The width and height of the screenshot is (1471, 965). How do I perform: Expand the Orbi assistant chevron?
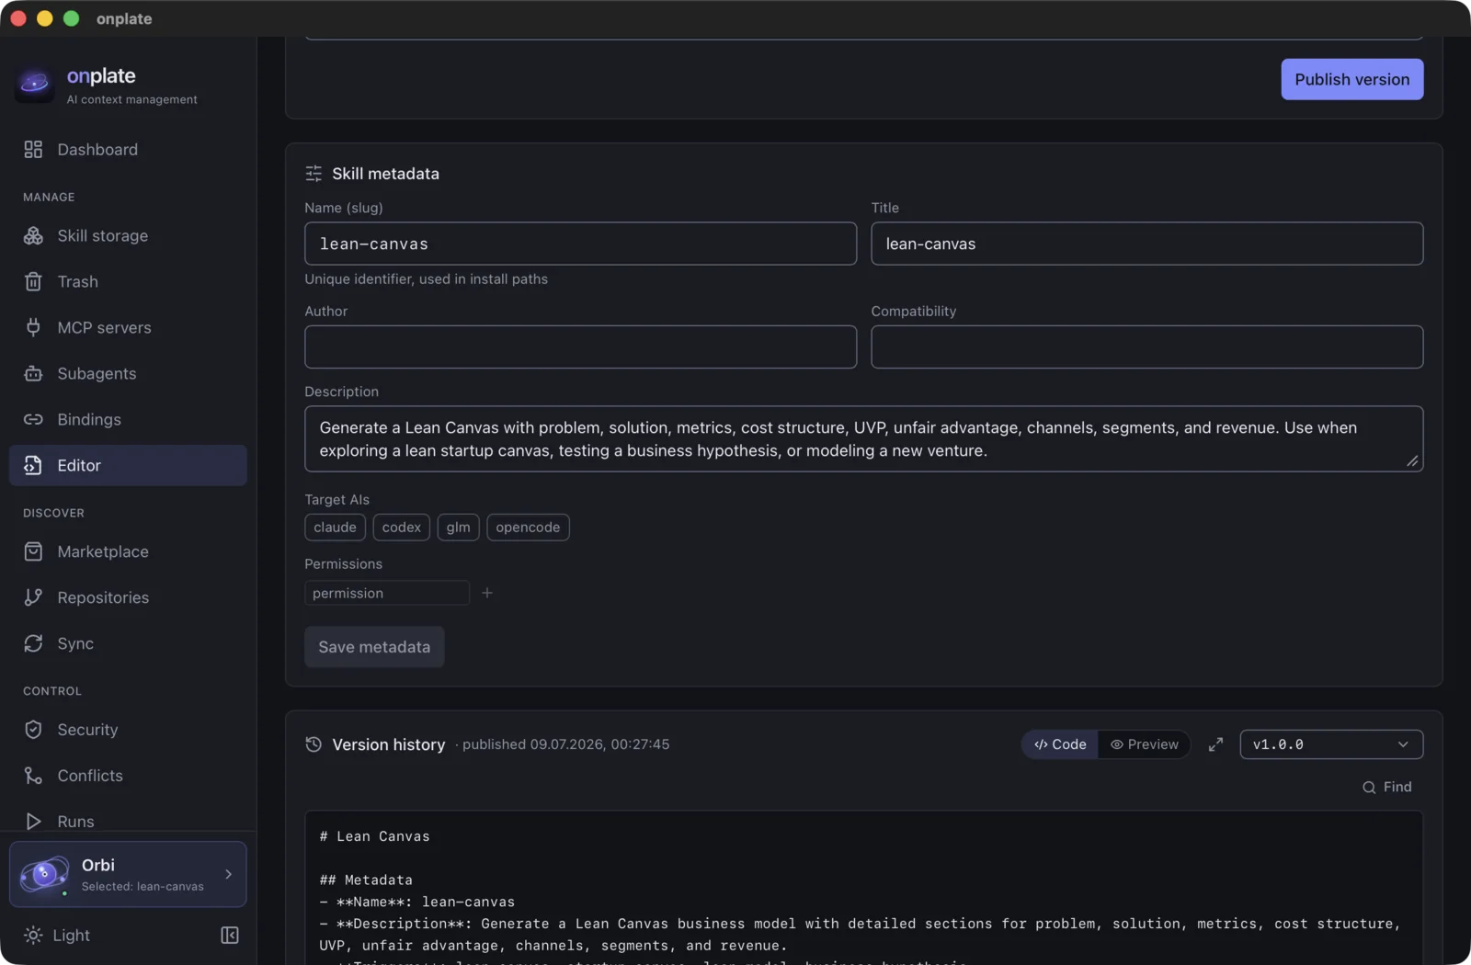[x=229, y=874]
